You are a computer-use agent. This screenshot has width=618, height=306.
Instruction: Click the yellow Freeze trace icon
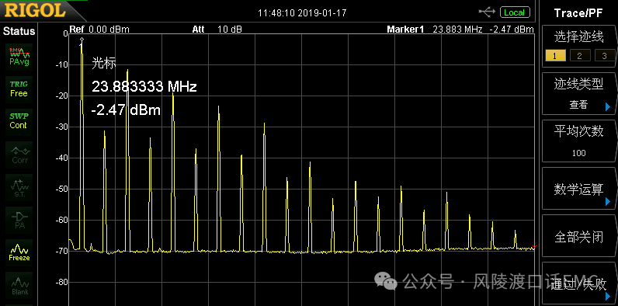pos(19,252)
